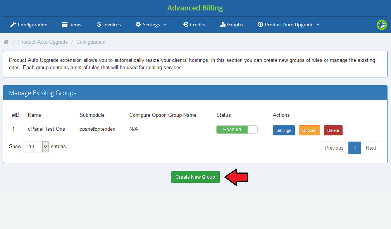This screenshot has width=391, height=229.
Task: Click the red Delete button
Action: tap(333, 130)
